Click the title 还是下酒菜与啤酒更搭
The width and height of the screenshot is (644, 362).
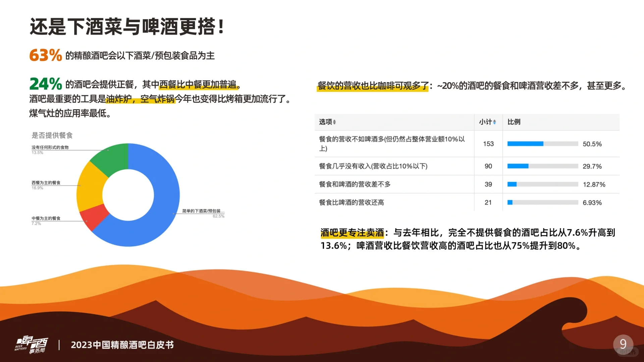click(x=127, y=27)
